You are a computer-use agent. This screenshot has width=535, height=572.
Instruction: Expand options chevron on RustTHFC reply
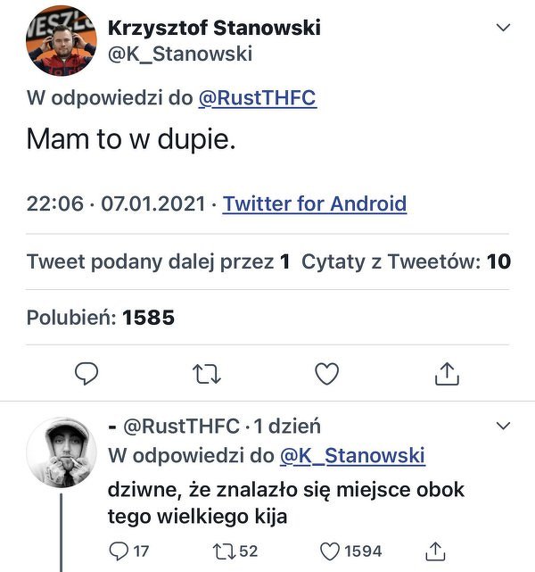[x=503, y=426]
